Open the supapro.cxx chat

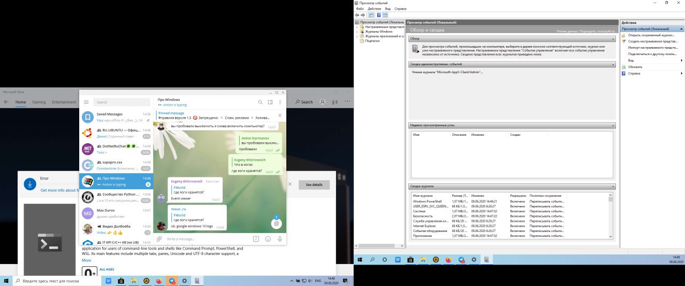point(116,165)
